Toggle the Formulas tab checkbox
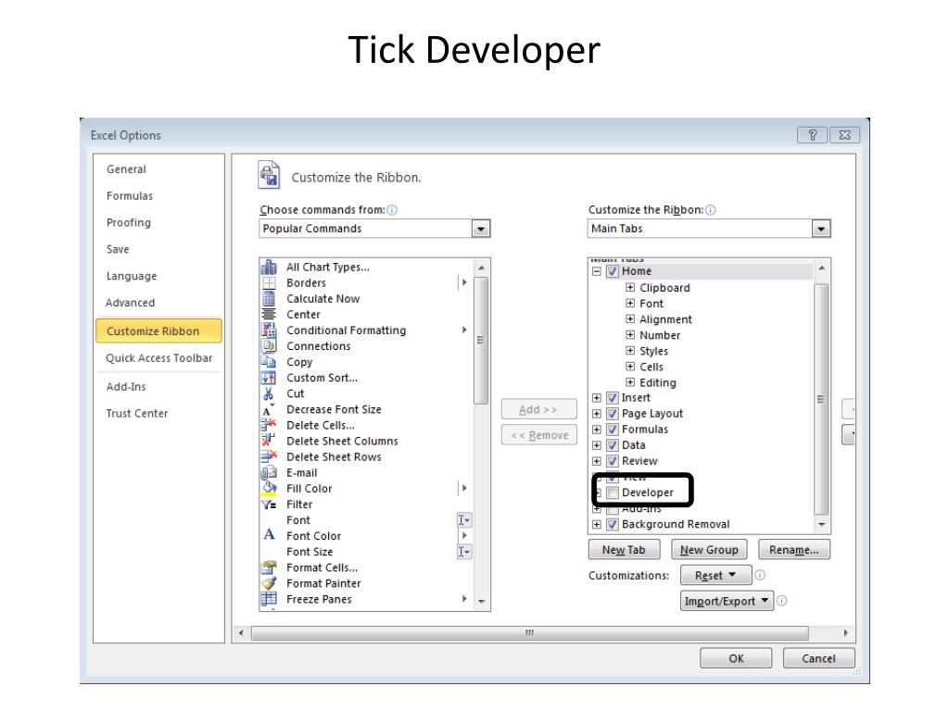Image resolution: width=949 pixels, height=711 pixels. coord(613,429)
